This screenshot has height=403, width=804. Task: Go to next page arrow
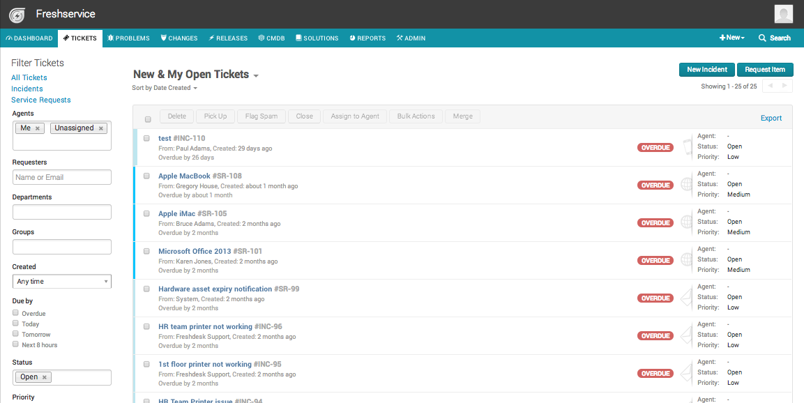pos(784,86)
